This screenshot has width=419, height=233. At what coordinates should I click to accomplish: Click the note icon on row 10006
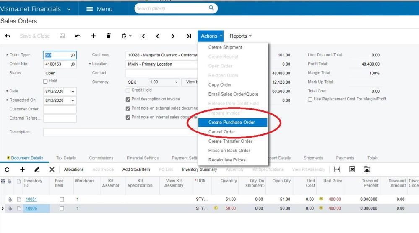tap(19, 208)
